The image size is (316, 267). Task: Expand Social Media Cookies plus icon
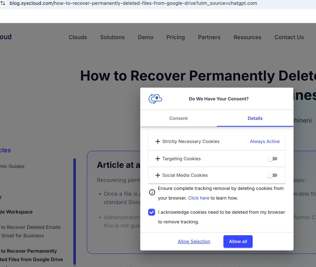point(158,175)
